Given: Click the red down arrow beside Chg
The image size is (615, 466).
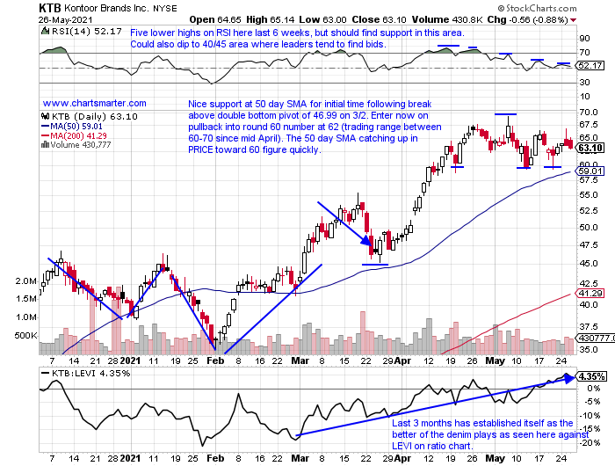Looking at the screenshot, I should coord(574,20).
